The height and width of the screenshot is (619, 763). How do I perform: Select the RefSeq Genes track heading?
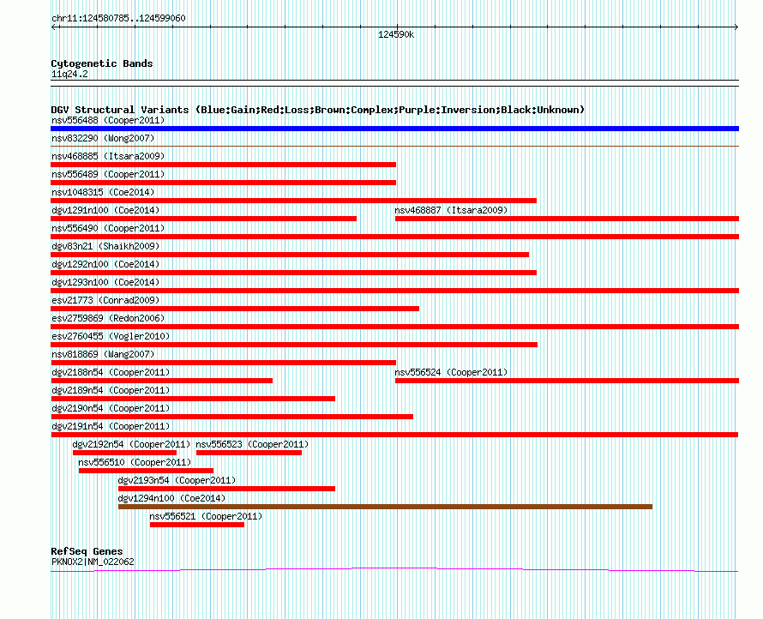pos(87,551)
